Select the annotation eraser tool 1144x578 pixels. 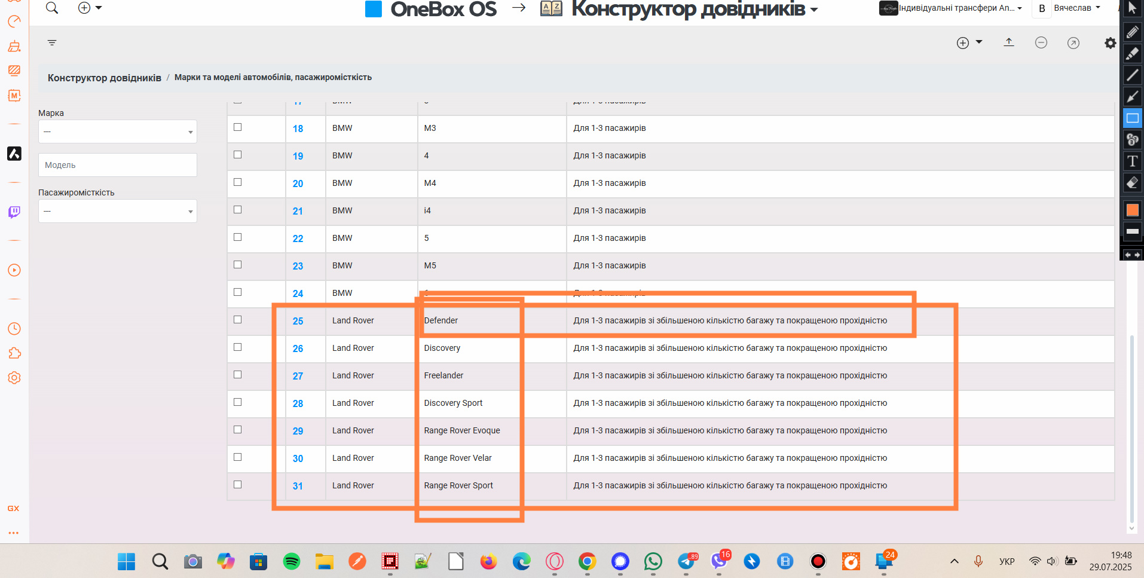tap(1132, 182)
